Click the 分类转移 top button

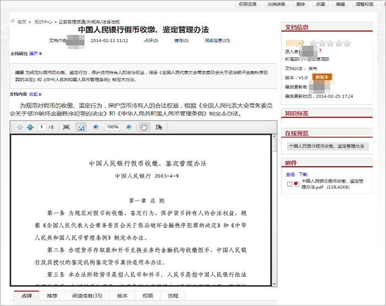[x=276, y=4]
